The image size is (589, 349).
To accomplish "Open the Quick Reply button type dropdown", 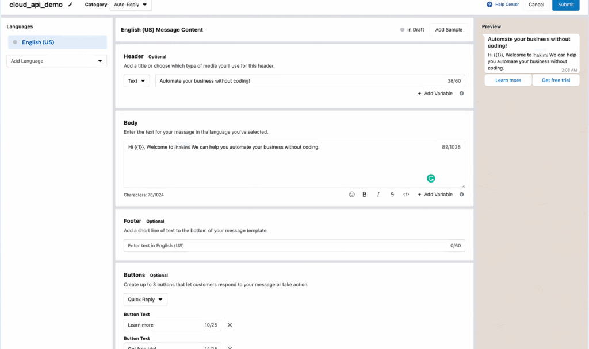I will [146, 300].
